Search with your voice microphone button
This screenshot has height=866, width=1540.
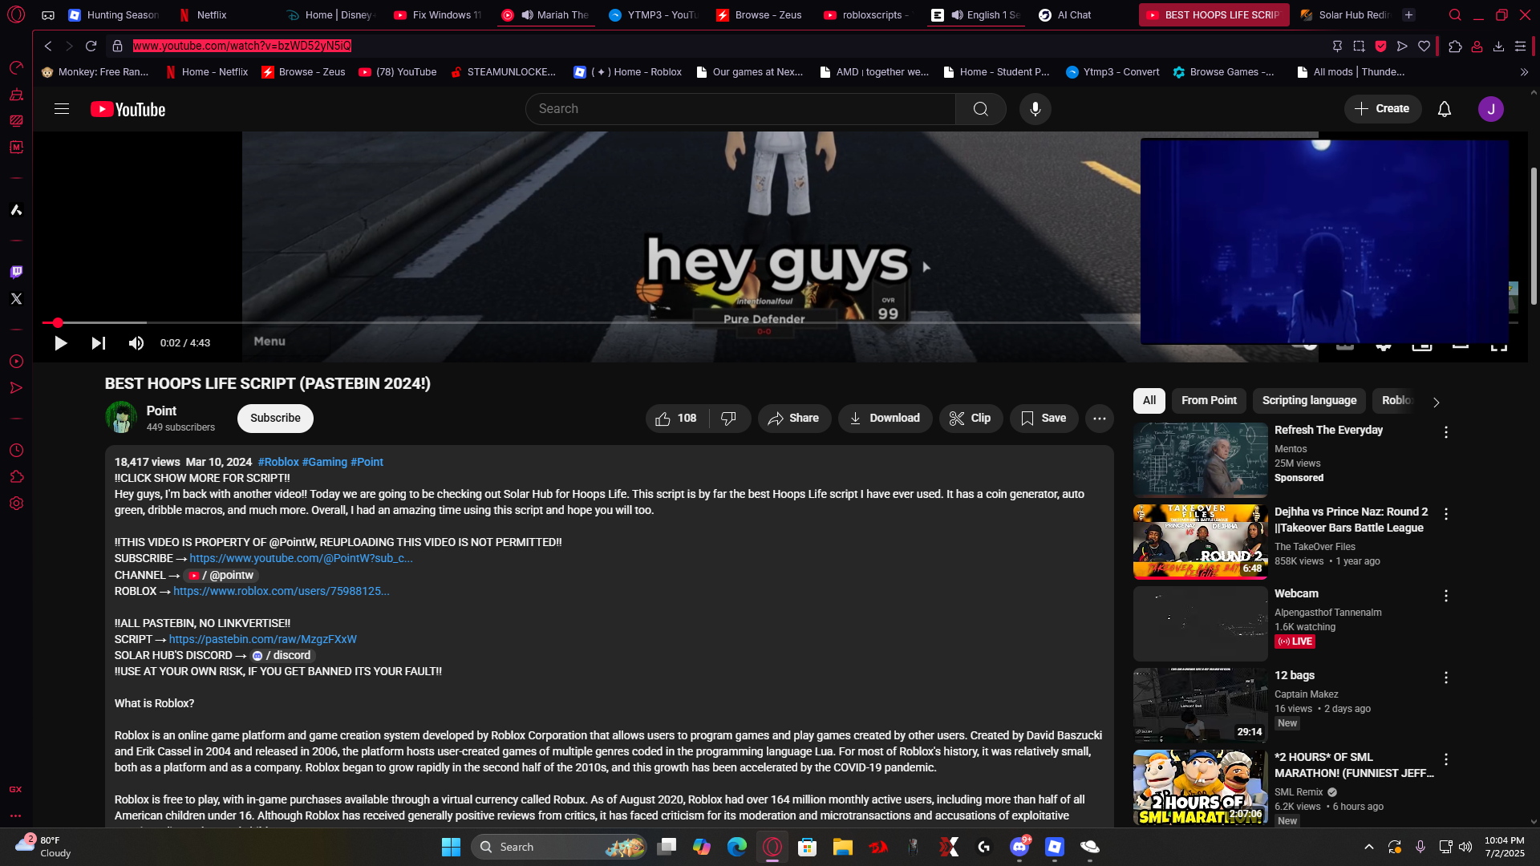tap(1035, 109)
